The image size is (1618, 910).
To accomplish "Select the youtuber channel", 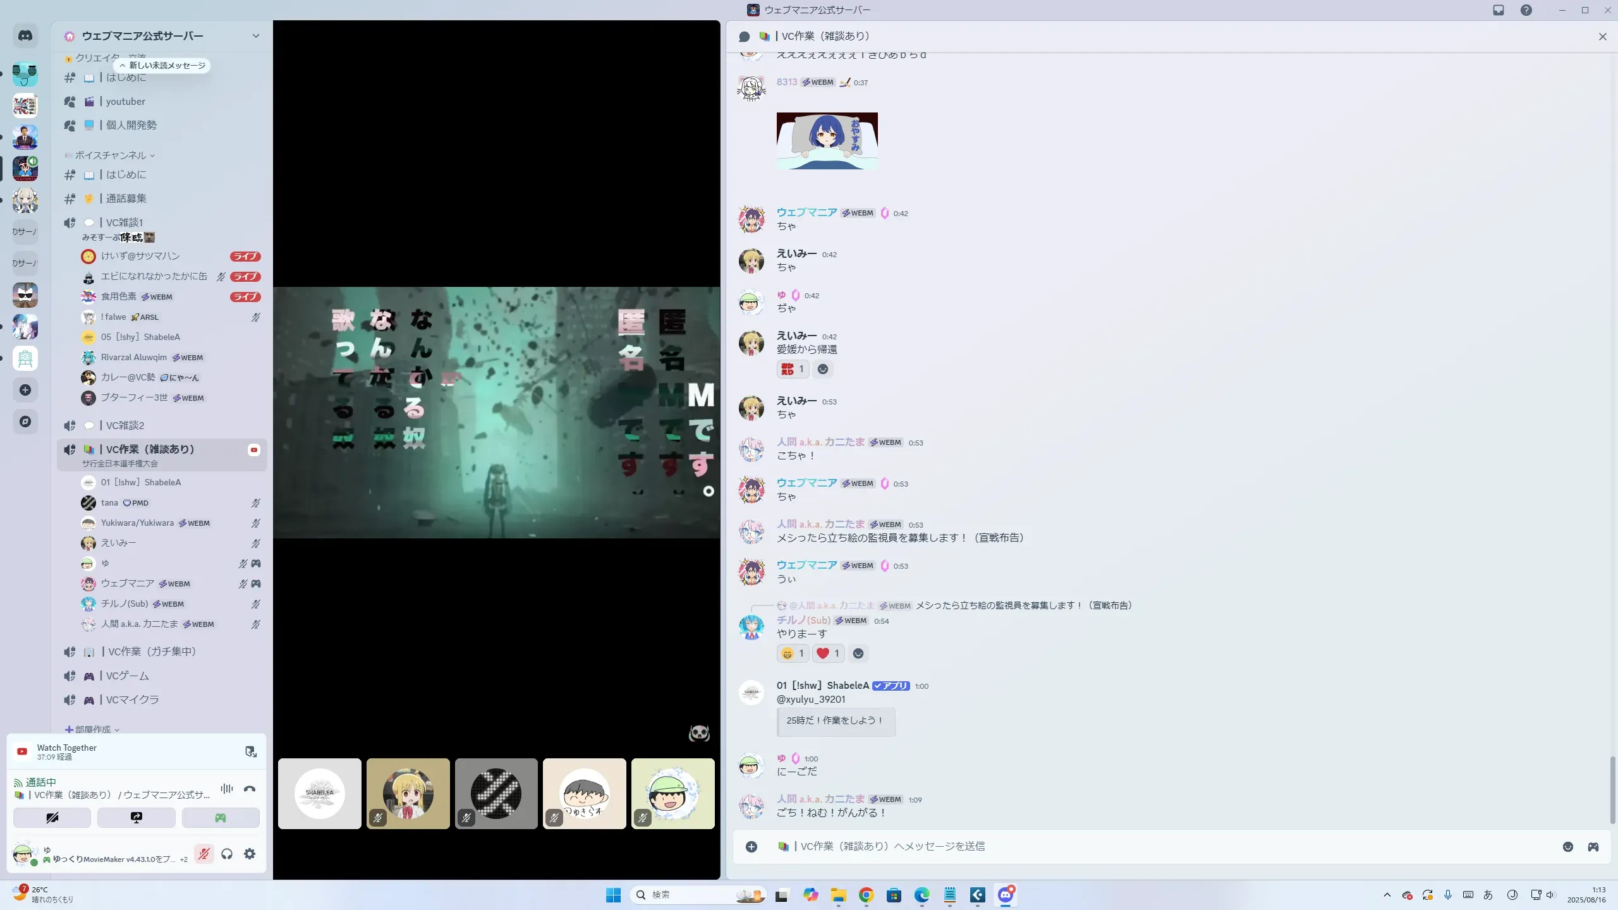I will click(126, 102).
